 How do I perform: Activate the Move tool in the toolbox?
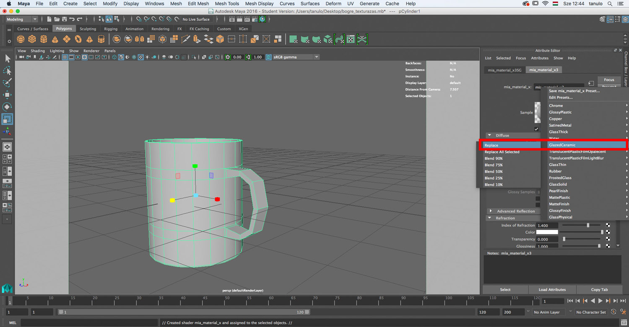click(7, 95)
